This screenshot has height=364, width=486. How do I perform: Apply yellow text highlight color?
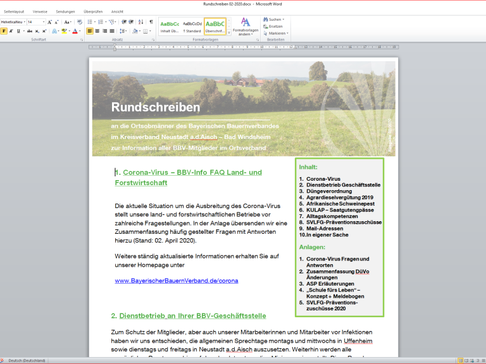(x=64, y=31)
